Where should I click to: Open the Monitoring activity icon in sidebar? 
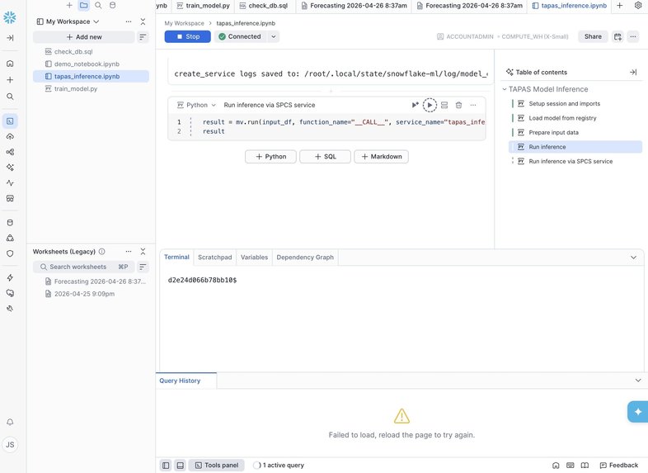point(10,182)
